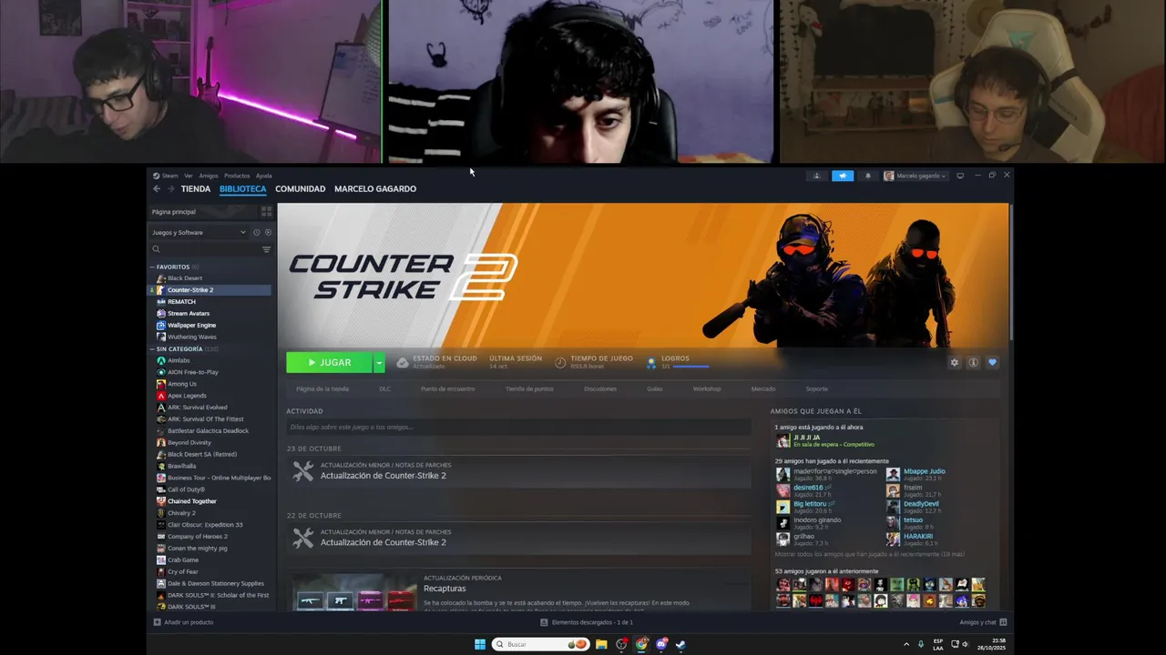
Task: Open 23 October Actualización de Counter-Strike 2
Action: [518, 471]
